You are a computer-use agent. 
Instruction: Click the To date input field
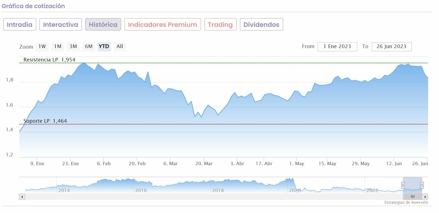tap(391, 47)
